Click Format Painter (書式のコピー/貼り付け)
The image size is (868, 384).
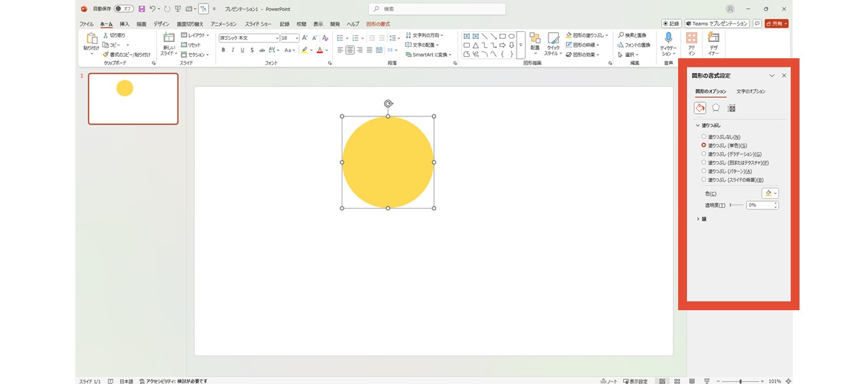(x=127, y=54)
